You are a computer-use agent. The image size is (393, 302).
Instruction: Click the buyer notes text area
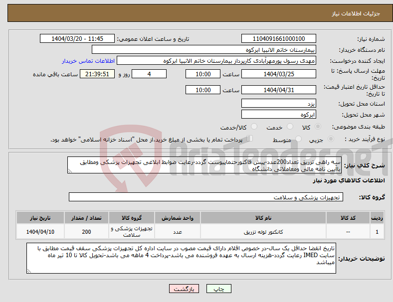click(x=181, y=258)
